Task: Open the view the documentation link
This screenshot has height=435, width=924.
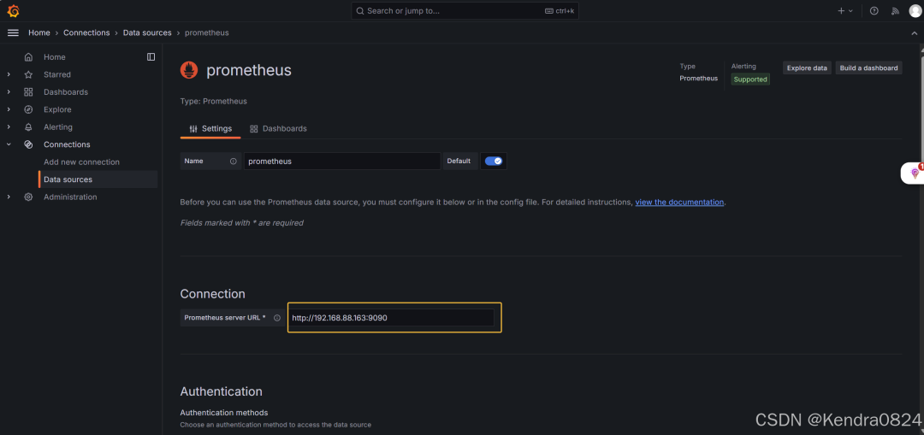Action: pos(679,202)
